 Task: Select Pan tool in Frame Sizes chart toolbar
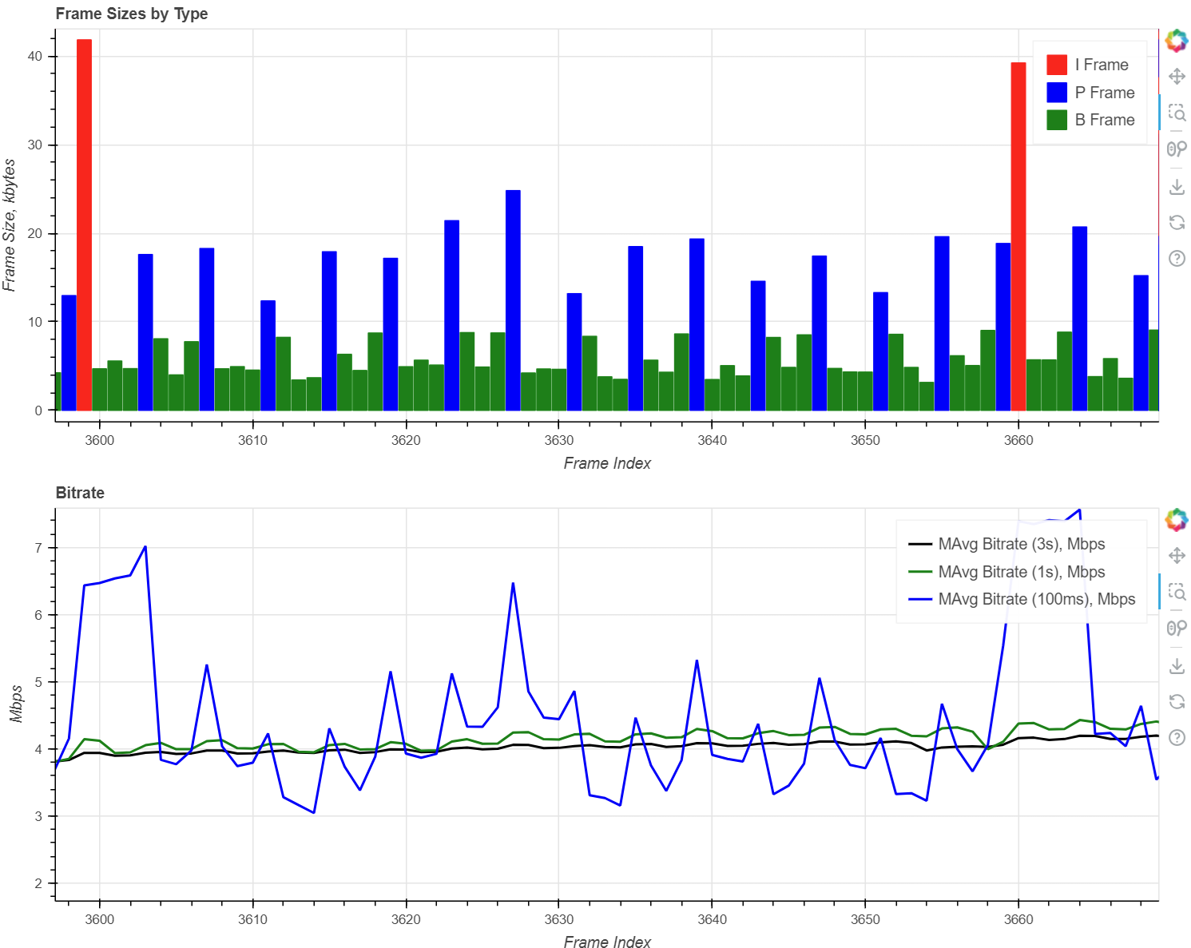[x=1177, y=77]
